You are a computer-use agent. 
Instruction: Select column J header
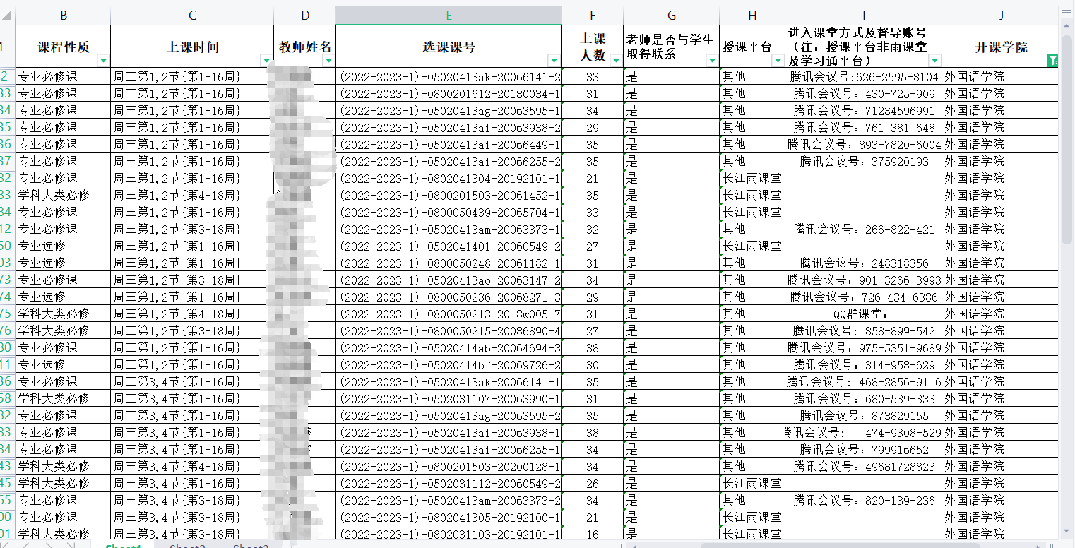tap(1001, 16)
